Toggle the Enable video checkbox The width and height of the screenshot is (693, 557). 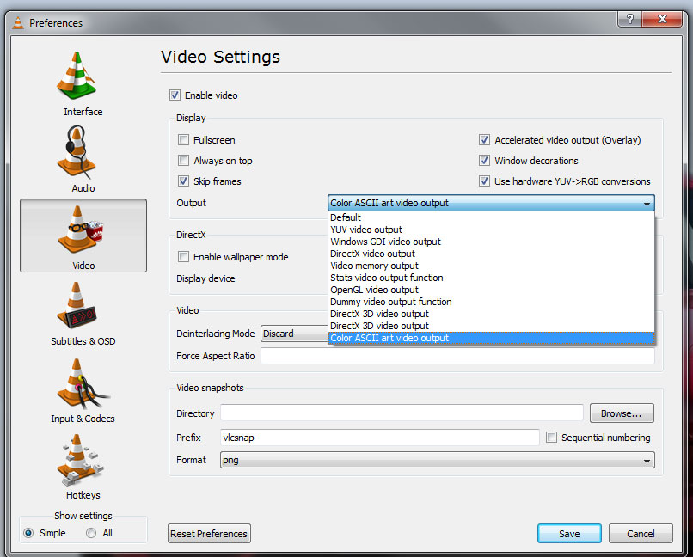[175, 95]
